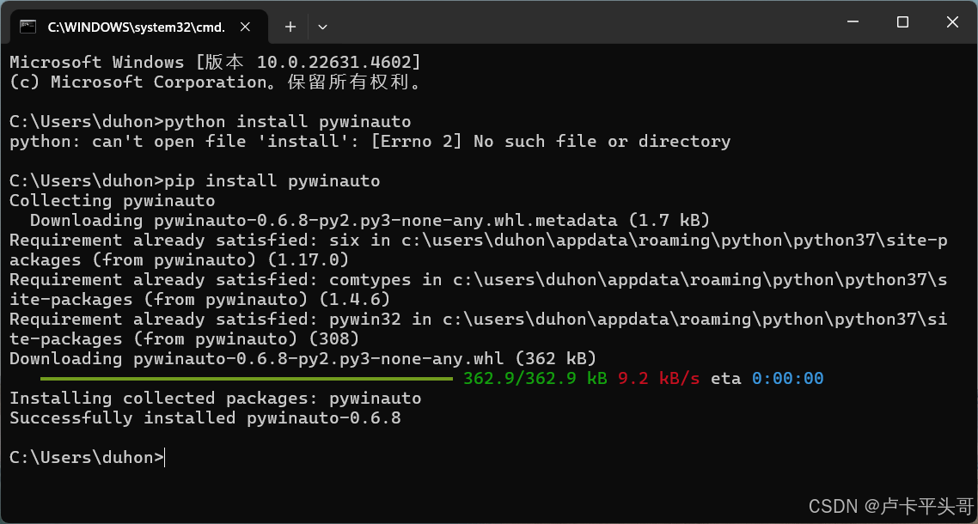978x524 pixels.
Task: Expand the new tab profile dropdown chevron
Action: tap(322, 27)
